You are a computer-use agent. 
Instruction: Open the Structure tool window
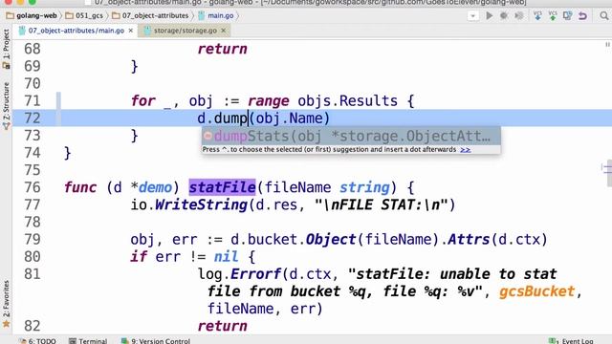click(x=6, y=105)
